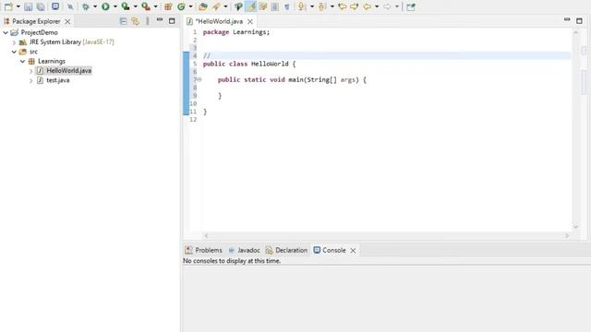Click the editor vertical scroll down arrow
Screen dimensions: 591x332
(575, 227)
